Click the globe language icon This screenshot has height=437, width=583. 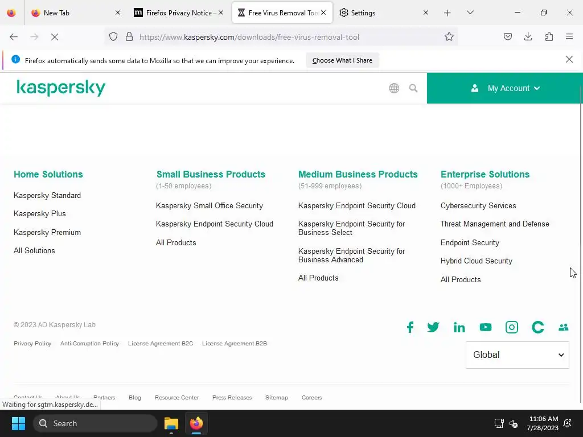[x=394, y=88]
